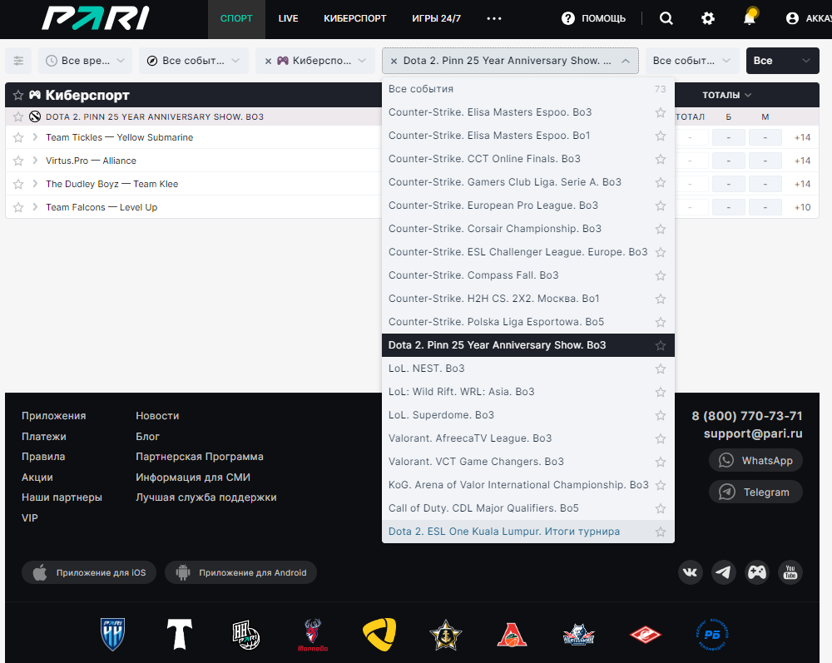832x663 pixels.
Task: Favorite The Dudley Boyz — Team Klee star
Action: tap(18, 184)
